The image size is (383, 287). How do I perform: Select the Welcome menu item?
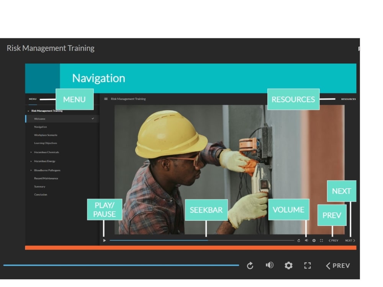tap(62, 119)
